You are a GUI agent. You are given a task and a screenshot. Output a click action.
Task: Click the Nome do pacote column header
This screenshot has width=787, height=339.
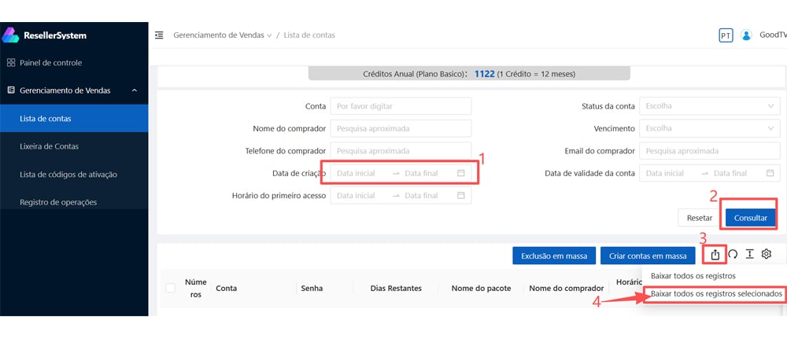click(481, 289)
